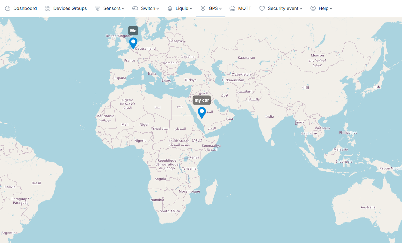Expand the Help menu chevron
The height and width of the screenshot is (243, 402).
click(x=331, y=9)
